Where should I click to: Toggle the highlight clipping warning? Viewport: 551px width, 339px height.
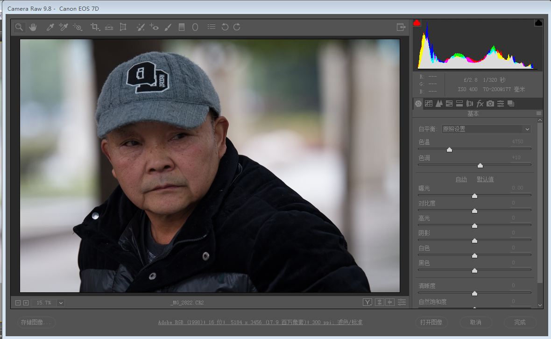tap(538, 23)
